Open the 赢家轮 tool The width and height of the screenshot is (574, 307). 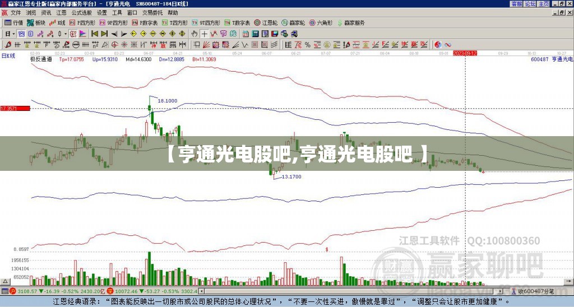(x=293, y=22)
